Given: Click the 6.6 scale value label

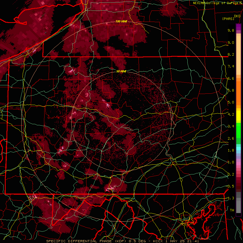Looking at the screenshot, I should tap(231, 78).
